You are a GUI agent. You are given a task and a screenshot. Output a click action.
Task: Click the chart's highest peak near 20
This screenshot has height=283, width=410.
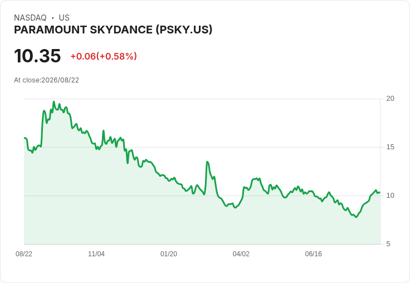tap(54, 102)
